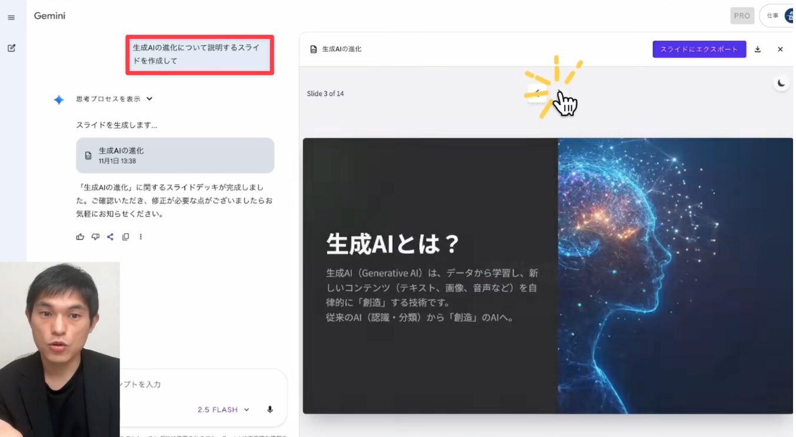The image size is (796, 437).
Task: Start a new chat with the compose icon
Action: click(x=11, y=48)
